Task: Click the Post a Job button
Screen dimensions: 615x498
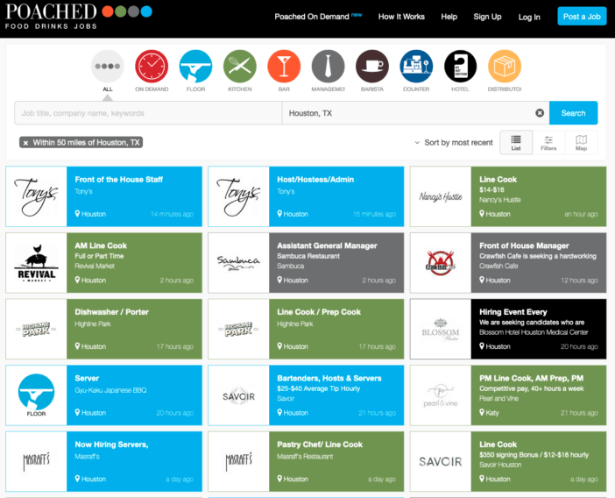Action: [x=582, y=17]
